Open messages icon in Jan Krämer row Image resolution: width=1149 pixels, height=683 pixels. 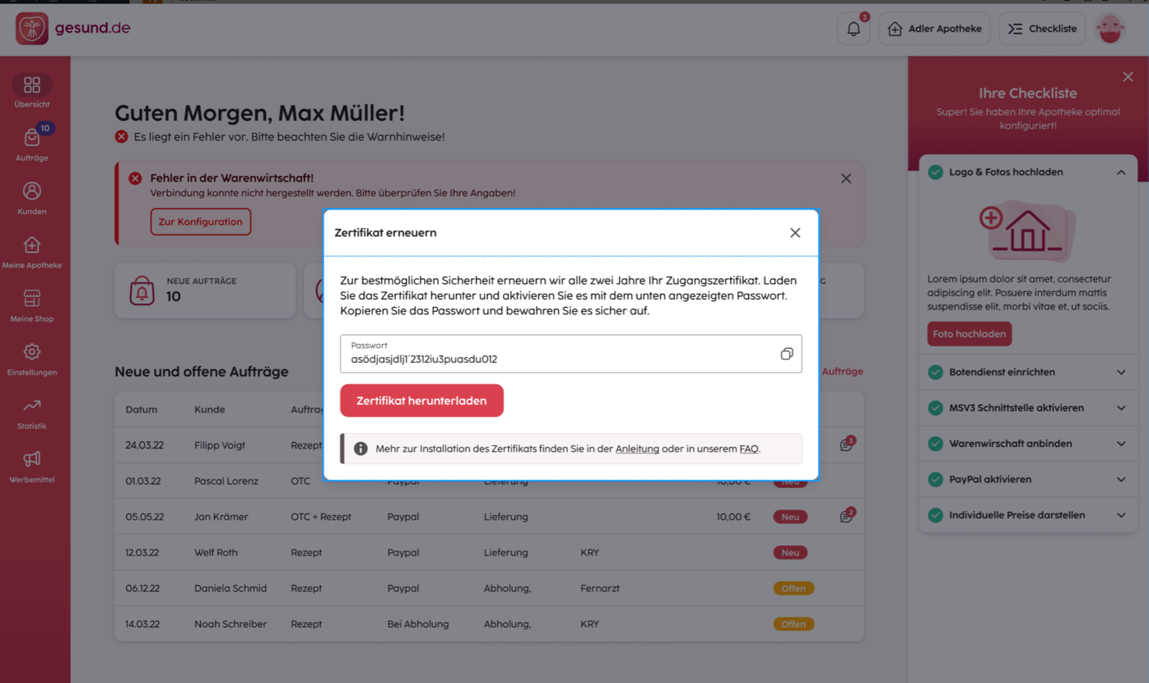point(847,515)
